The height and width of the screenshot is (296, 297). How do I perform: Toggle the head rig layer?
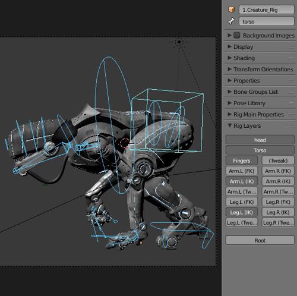coord(260,140)
